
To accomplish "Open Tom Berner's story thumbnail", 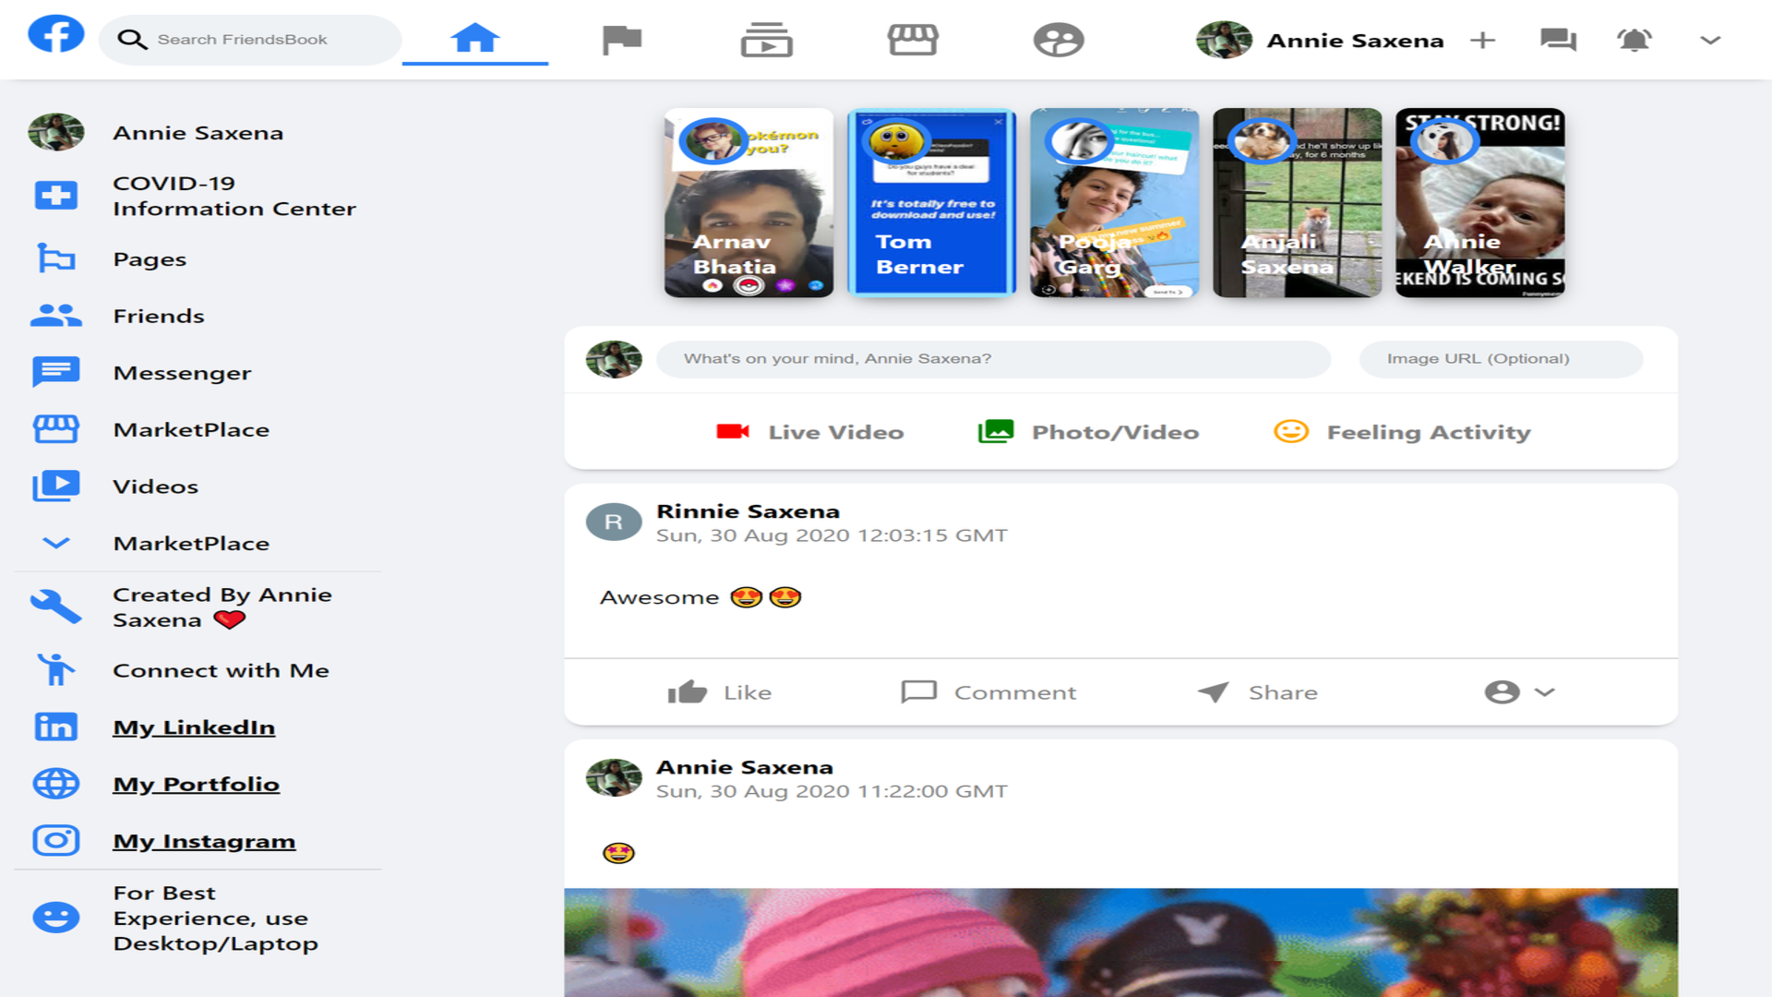I will click(931, 203).
